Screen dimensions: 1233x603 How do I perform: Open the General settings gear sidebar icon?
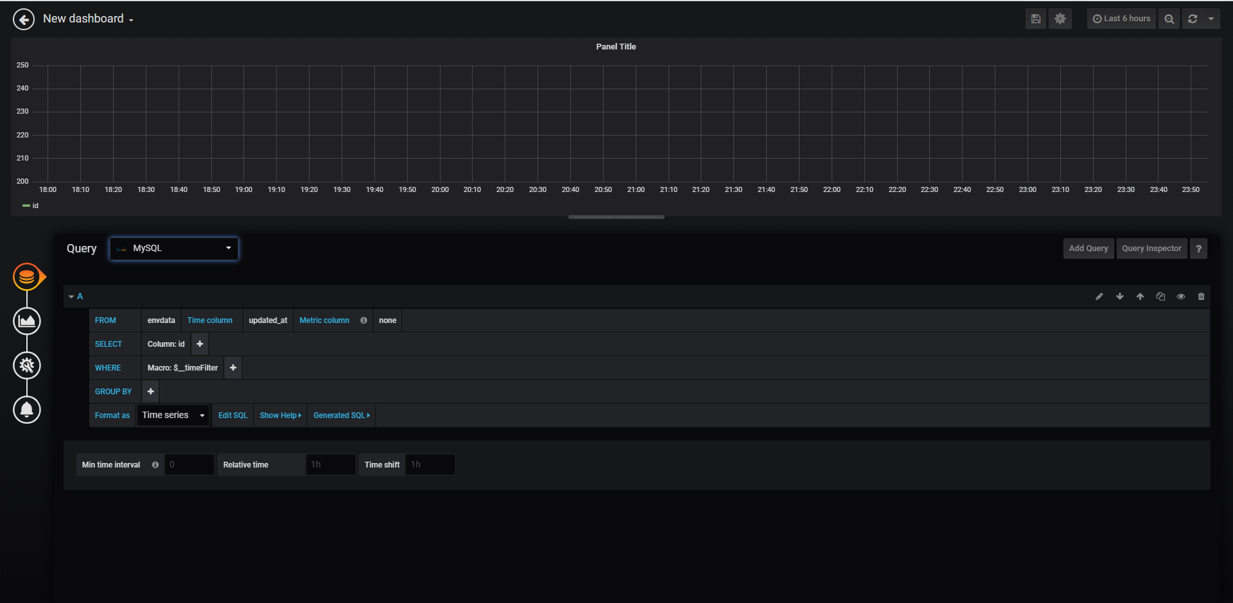(x=27, y=365)
